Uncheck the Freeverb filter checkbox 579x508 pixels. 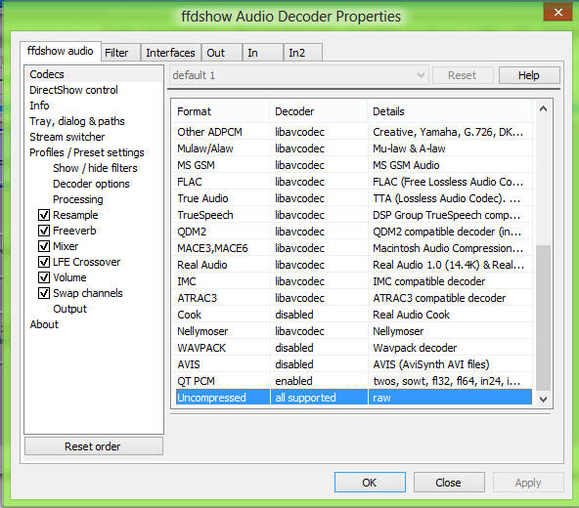pos(44,231)
